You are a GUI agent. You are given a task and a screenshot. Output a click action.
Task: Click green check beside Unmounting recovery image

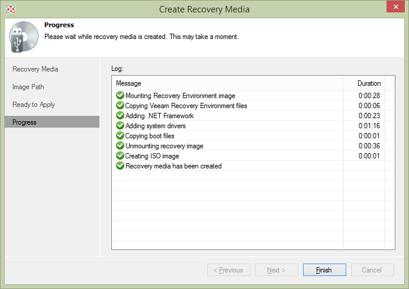(120, 146)
